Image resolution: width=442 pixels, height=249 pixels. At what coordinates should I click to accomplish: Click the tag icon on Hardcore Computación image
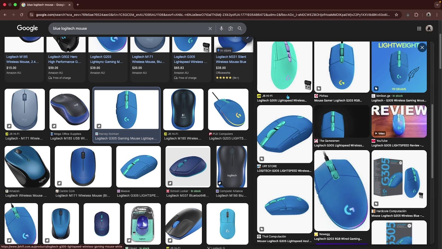point(376,204)
